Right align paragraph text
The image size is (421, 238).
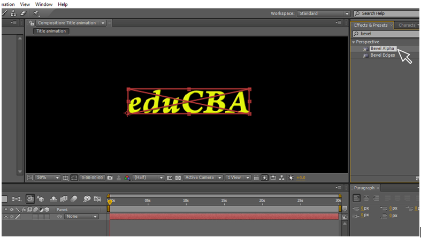click(x=376, y=198)
